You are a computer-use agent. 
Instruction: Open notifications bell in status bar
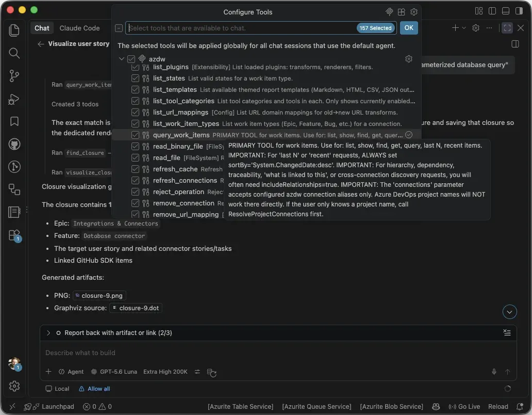520,407
